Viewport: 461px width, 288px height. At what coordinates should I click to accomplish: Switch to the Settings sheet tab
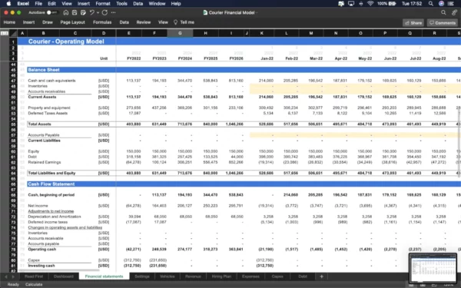(x=142, y=276)
